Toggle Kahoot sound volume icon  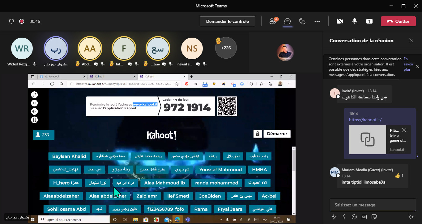coord(34,111)
